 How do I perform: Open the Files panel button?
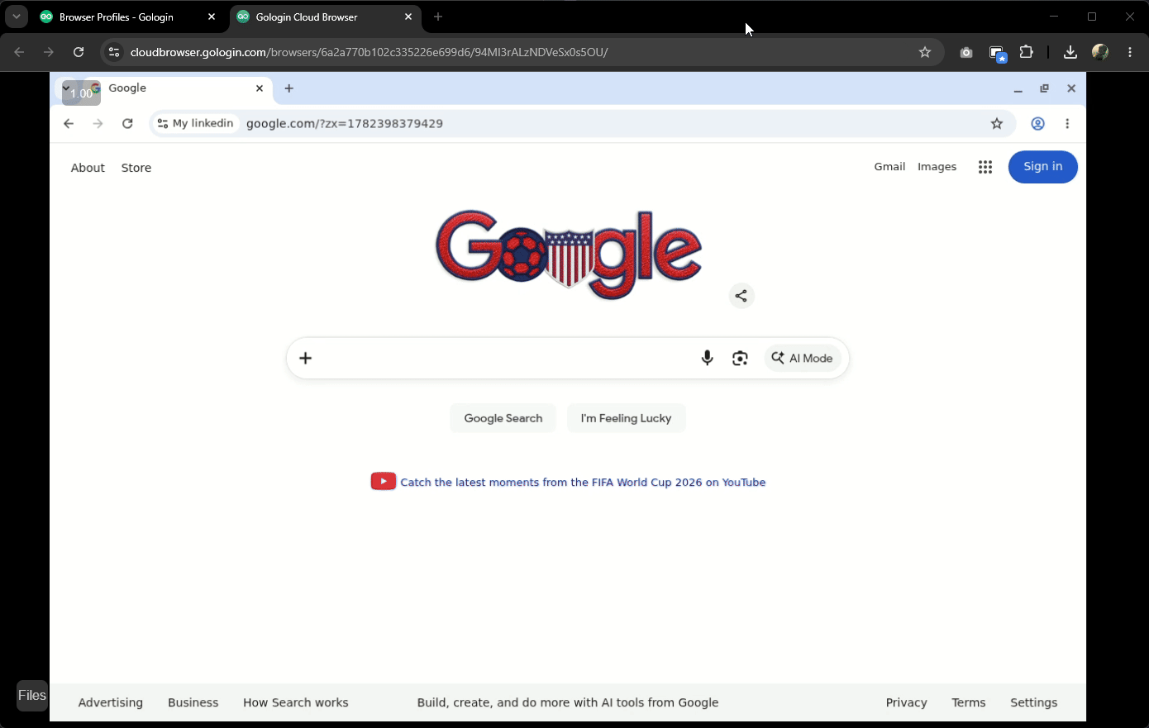tap(32, 696)
